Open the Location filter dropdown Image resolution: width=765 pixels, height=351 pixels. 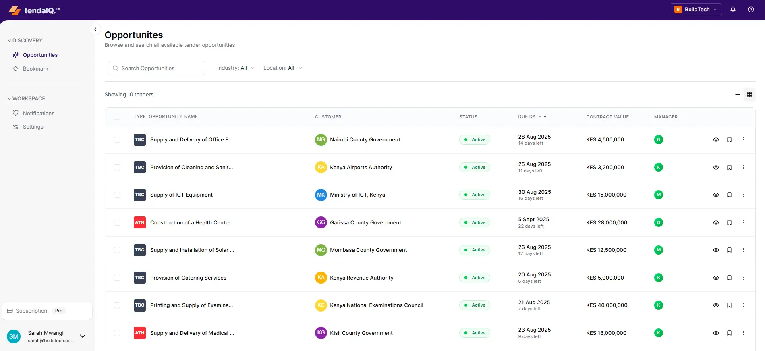click(x=282, y=68)
